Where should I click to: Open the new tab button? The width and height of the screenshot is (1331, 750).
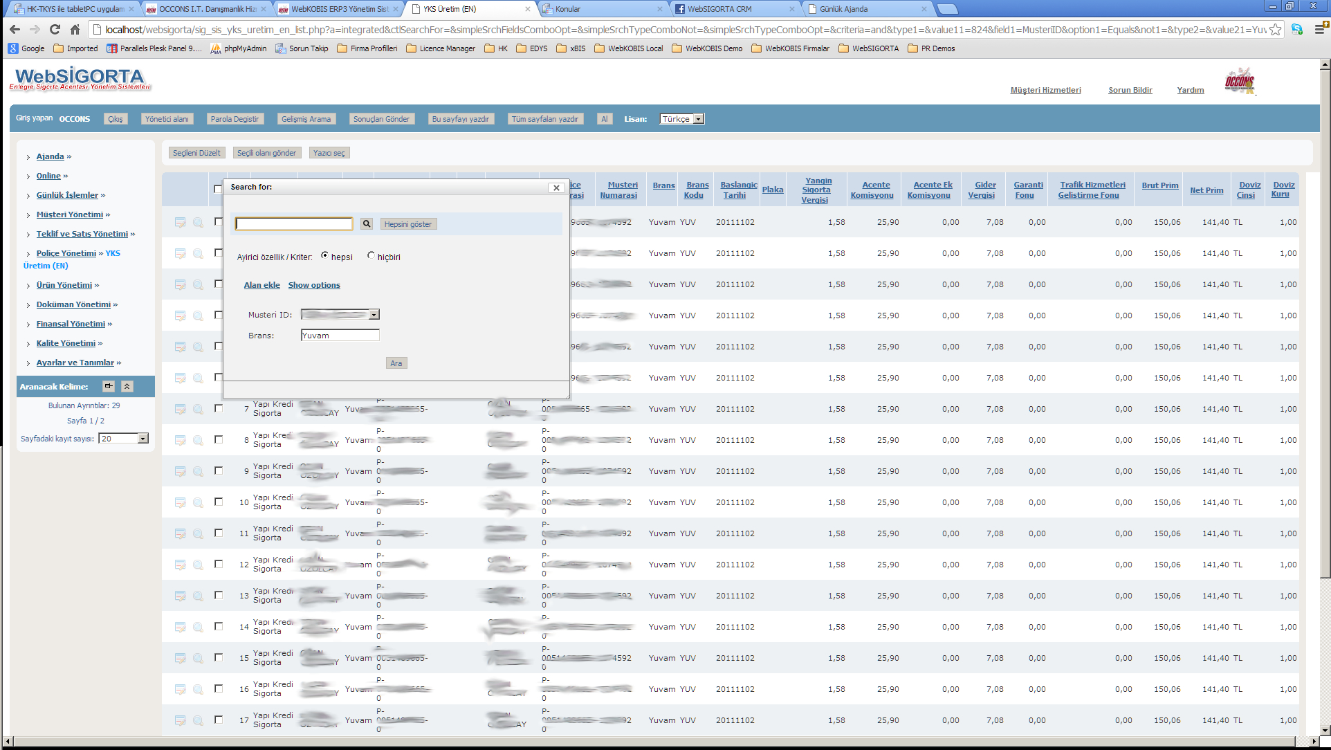947,9
